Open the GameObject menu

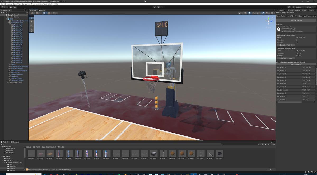(17, 4)
